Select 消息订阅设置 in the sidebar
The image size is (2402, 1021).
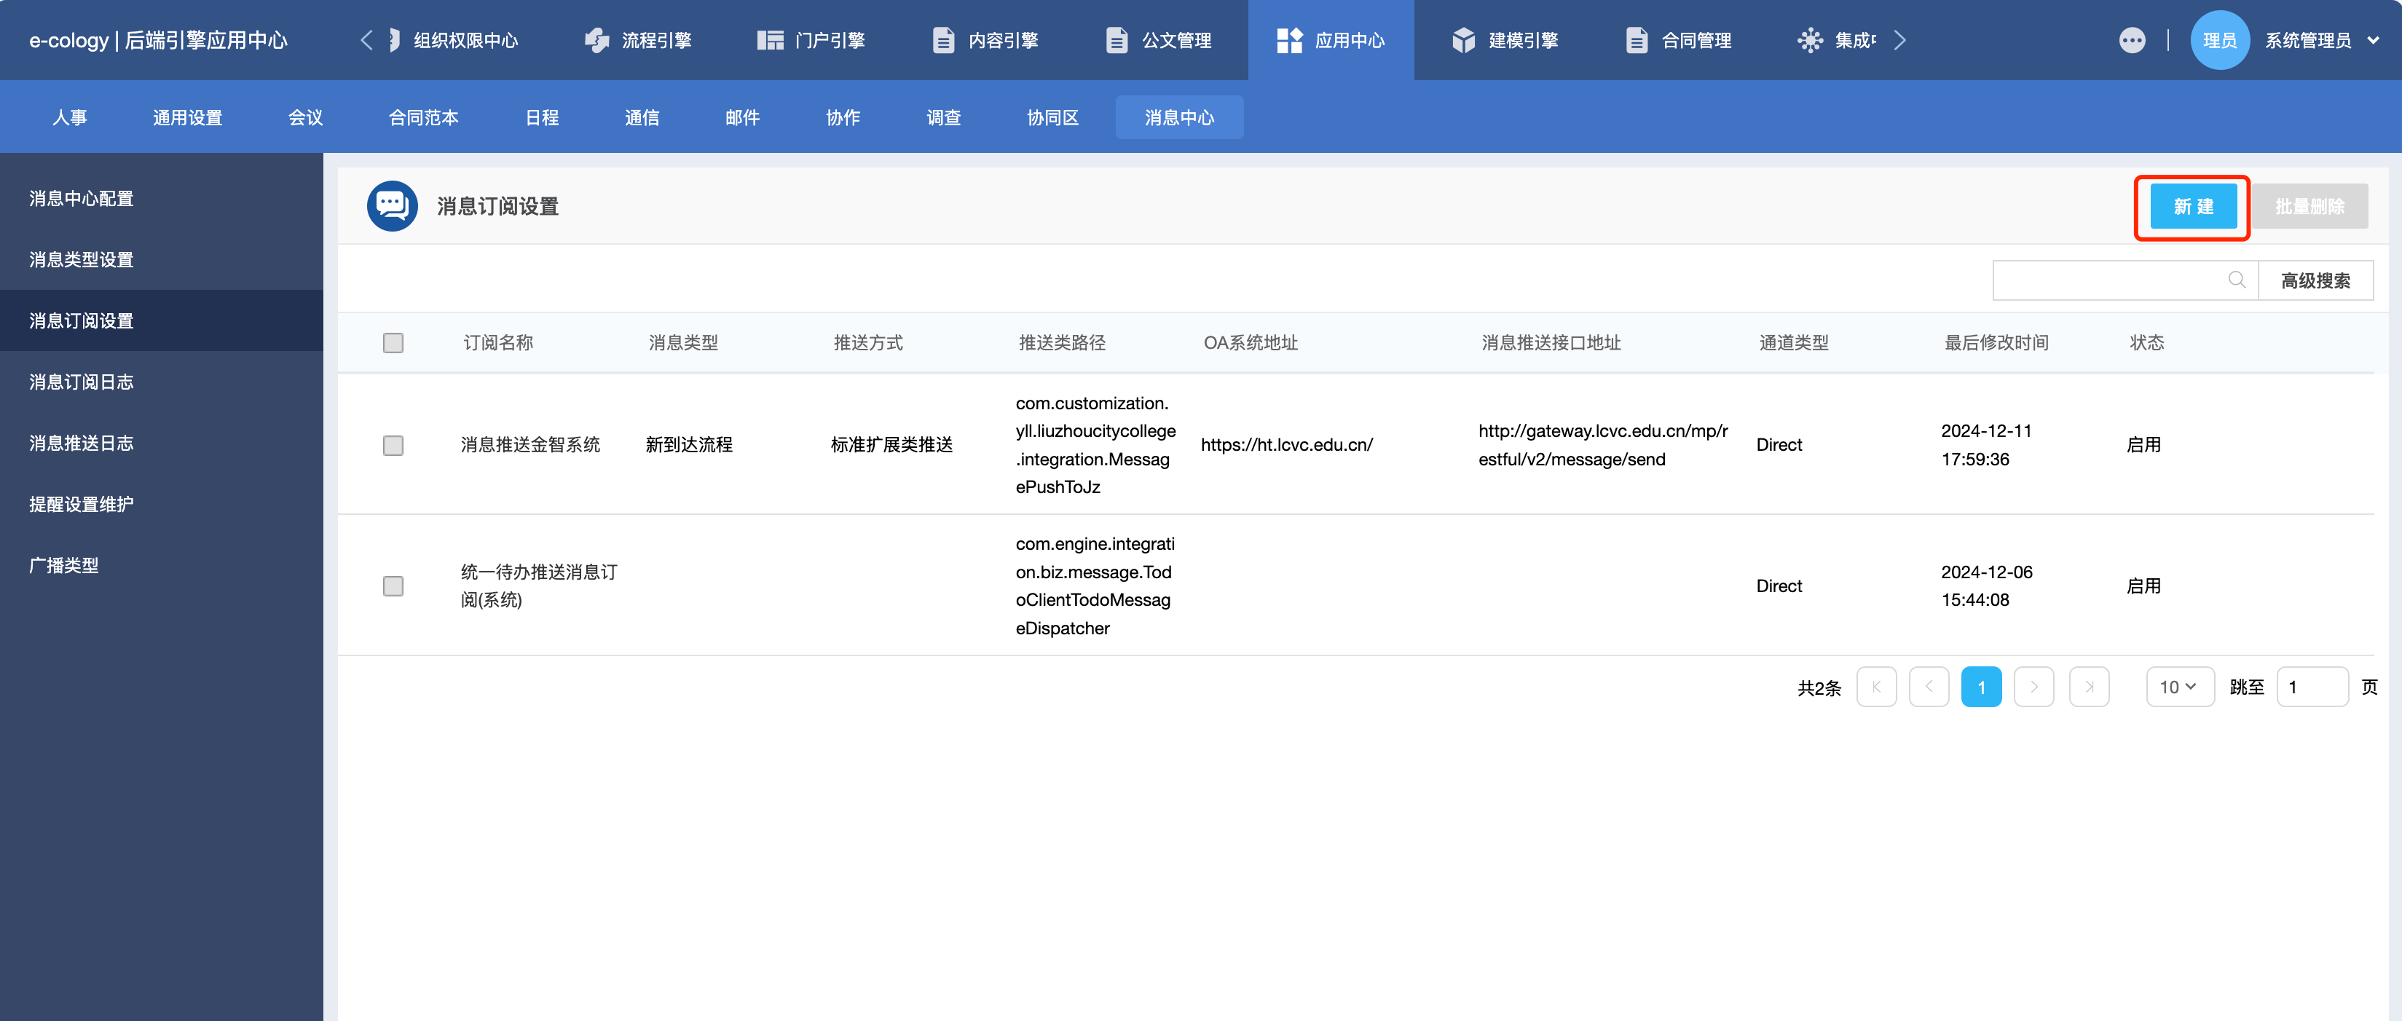(161, 320)
